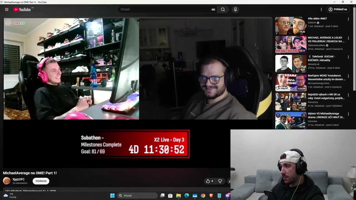Screen dimensions: 356x200
Task: Open title 'Najväčší výbuch v NR SR za roky'
Action: pyautogui.click(x=326, y=96)
